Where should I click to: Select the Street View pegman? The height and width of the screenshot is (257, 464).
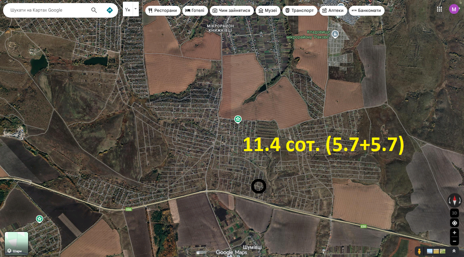(420, 251)
